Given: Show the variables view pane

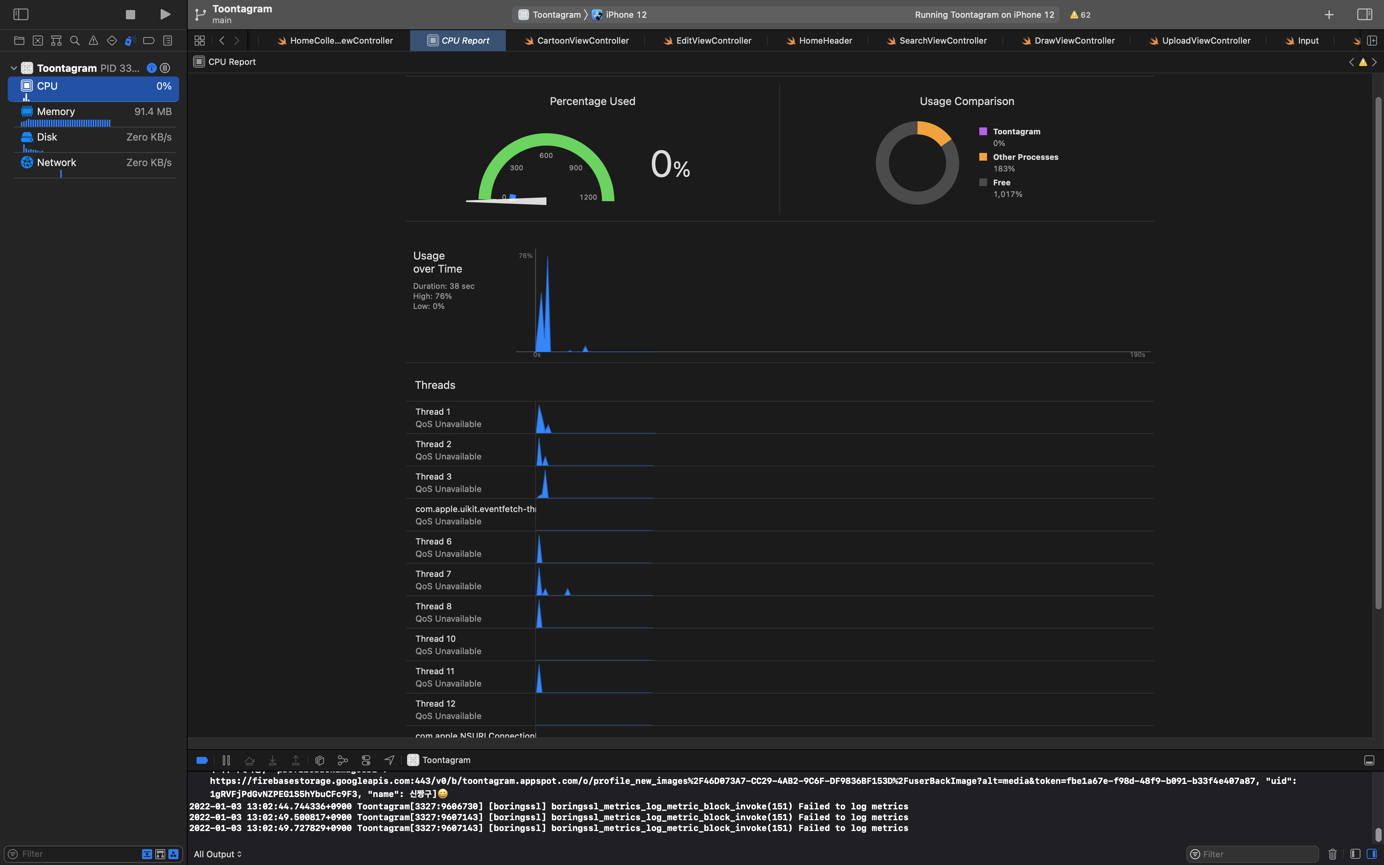Looking at the screenshot, I should (x=1355, y=854).
